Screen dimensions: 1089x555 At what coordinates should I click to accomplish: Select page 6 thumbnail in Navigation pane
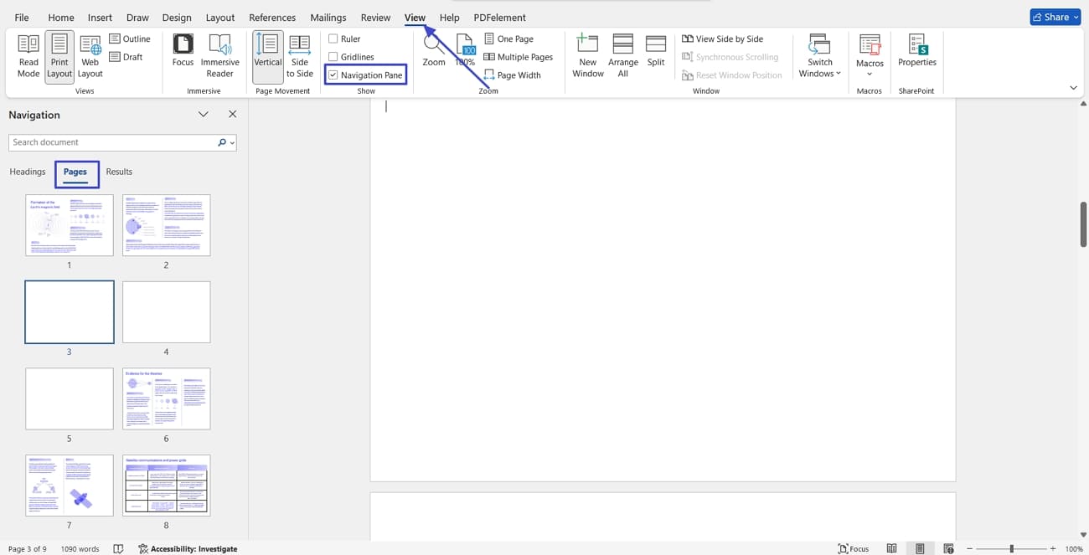[166, 397]
